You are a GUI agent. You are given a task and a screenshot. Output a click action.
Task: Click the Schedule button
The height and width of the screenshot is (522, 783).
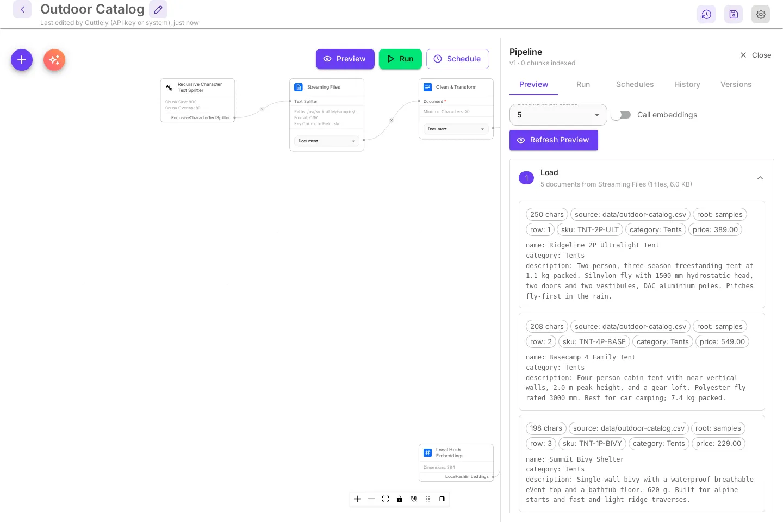(458, 59)
